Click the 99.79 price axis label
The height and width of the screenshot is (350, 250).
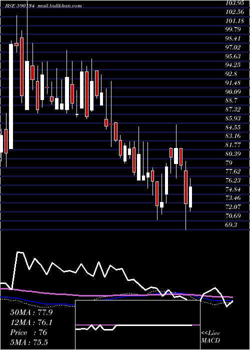coord(233,29)
